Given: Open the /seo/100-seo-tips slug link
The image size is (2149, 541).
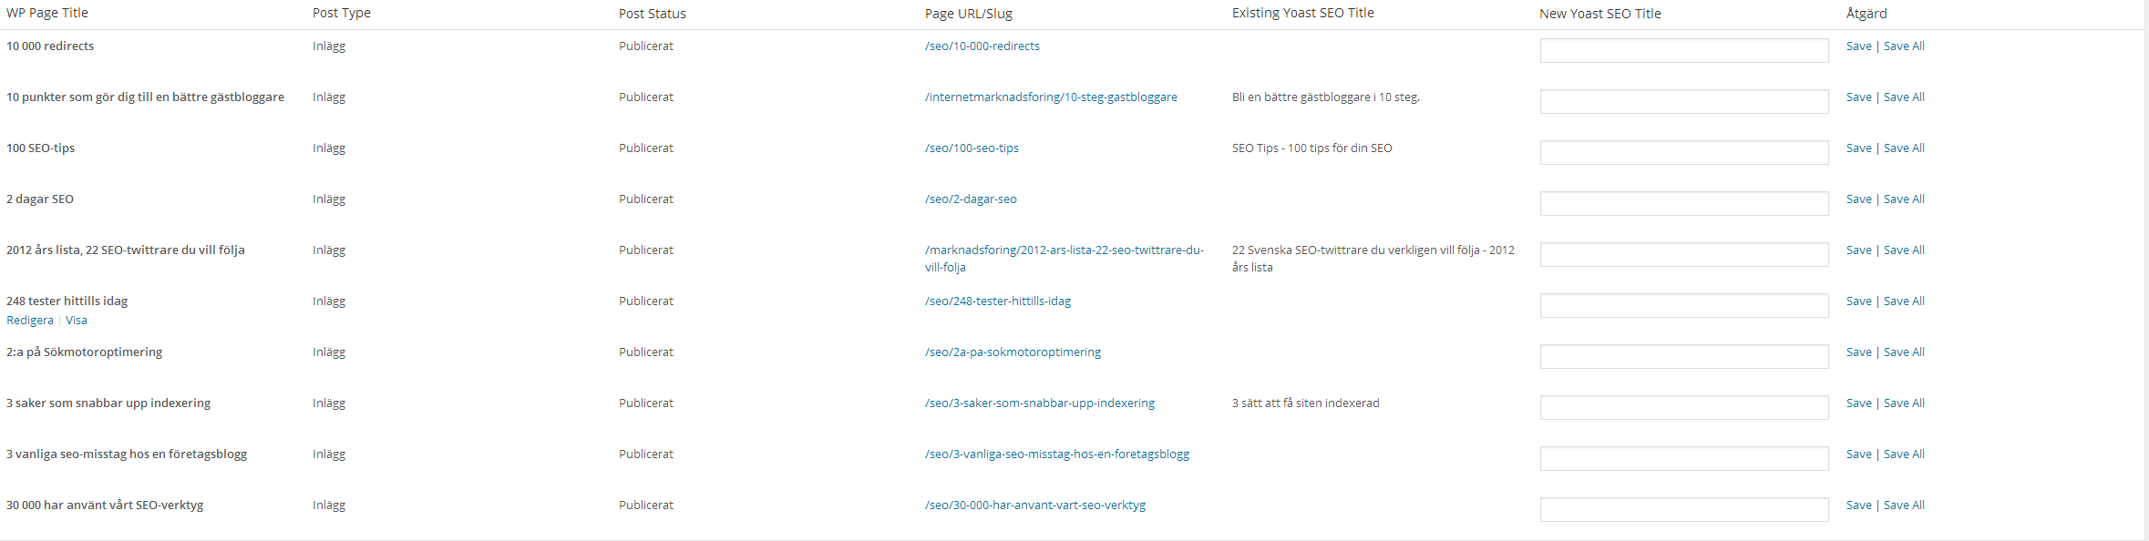Looking at the screenshot, I should 972,148.
